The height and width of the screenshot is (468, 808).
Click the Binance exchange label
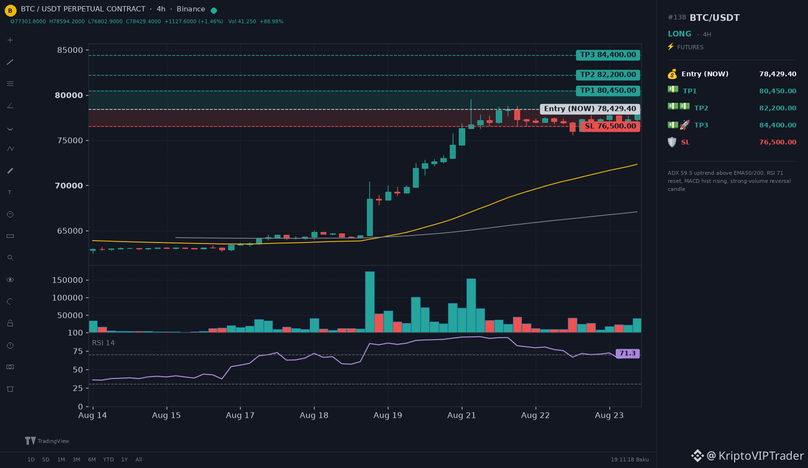191,9
